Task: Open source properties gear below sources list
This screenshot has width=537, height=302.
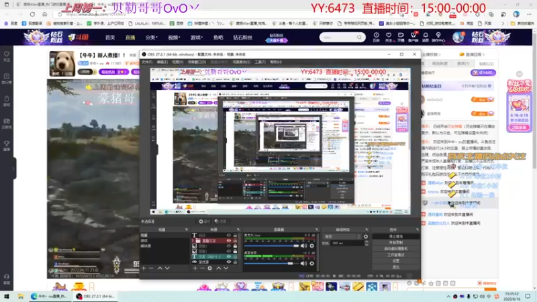Action: tap(209, 268)
